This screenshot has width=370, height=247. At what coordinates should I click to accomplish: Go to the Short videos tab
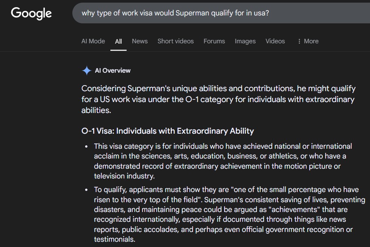(x=176, y=41)
